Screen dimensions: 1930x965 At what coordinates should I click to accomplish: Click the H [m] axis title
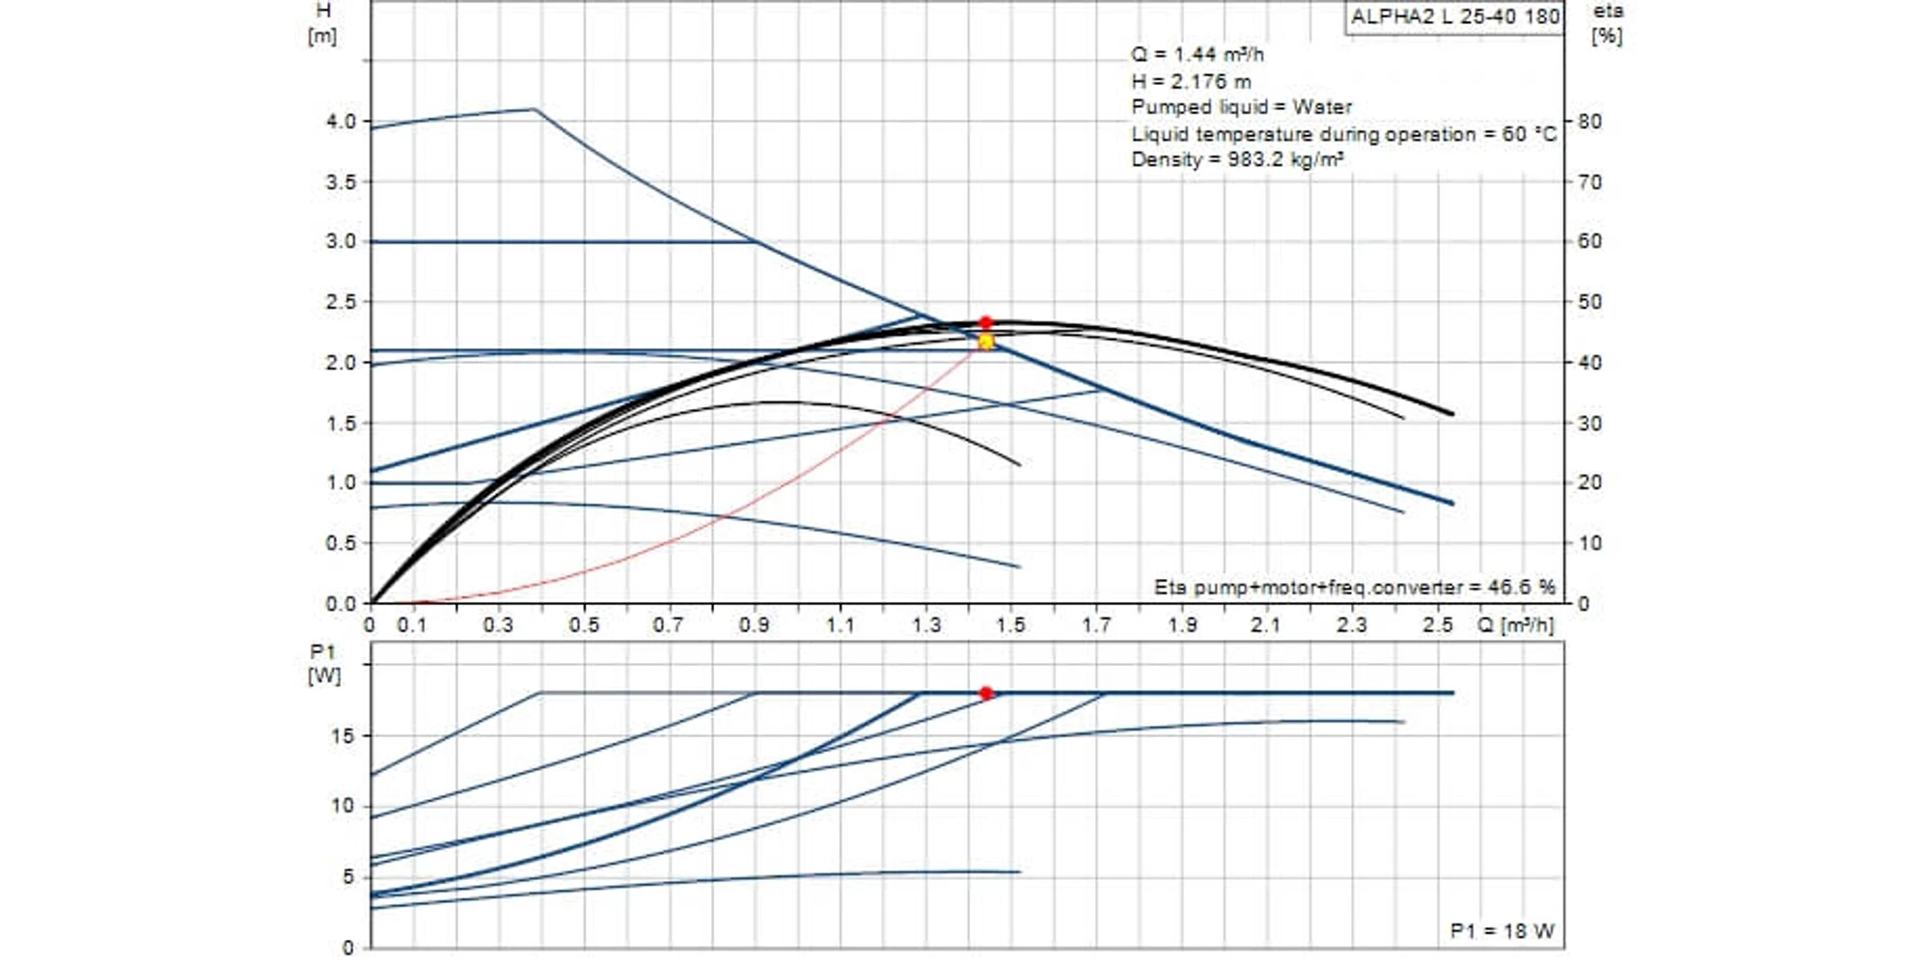322,24
